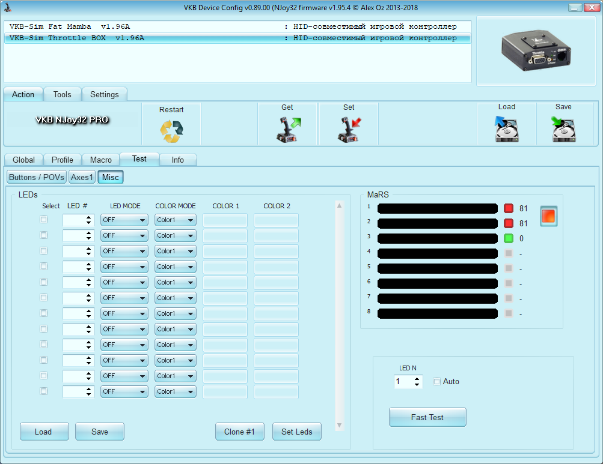
Task: Click the Set joystick icon
Action: 349,130
